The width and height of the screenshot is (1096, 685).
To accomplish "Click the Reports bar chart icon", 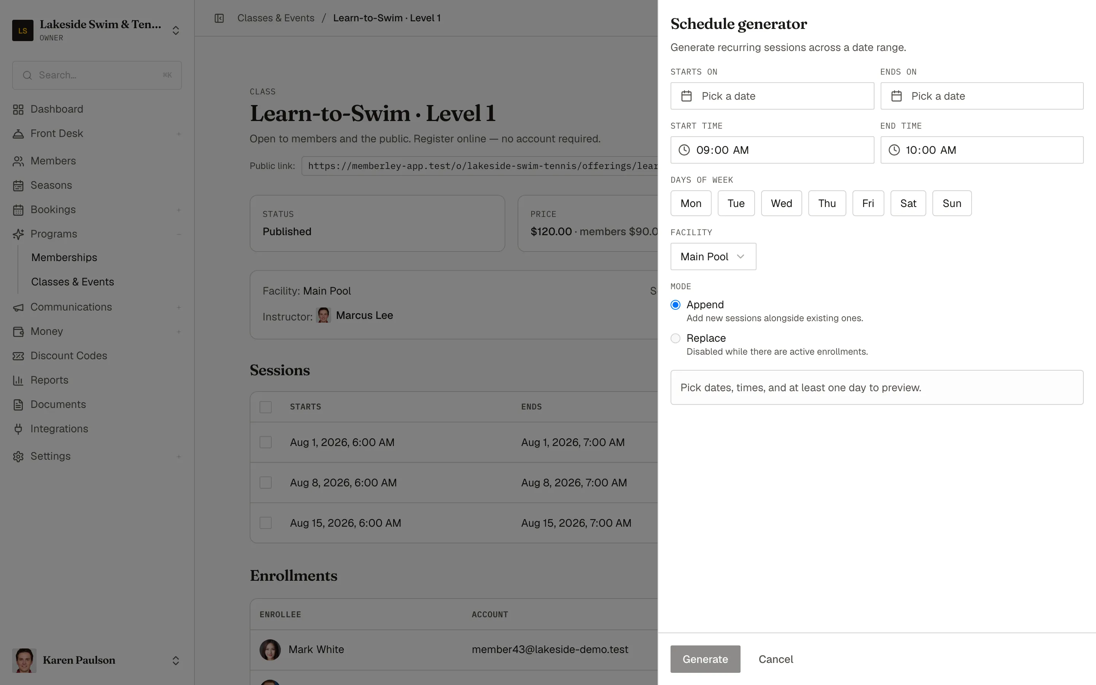I will pyautogui.click(x=18, y=380).
